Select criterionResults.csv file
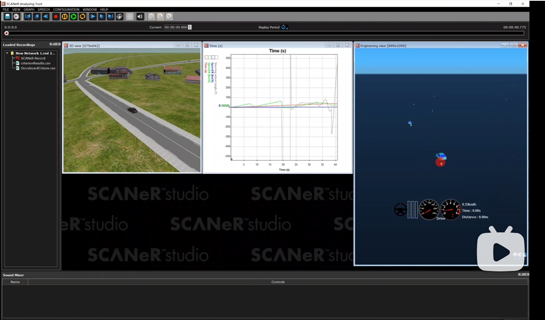The width and height of the screenshot is (545, 320). (35, 63)
